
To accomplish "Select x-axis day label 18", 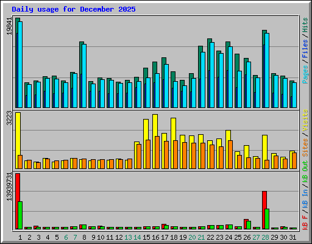I will point(174,237).
